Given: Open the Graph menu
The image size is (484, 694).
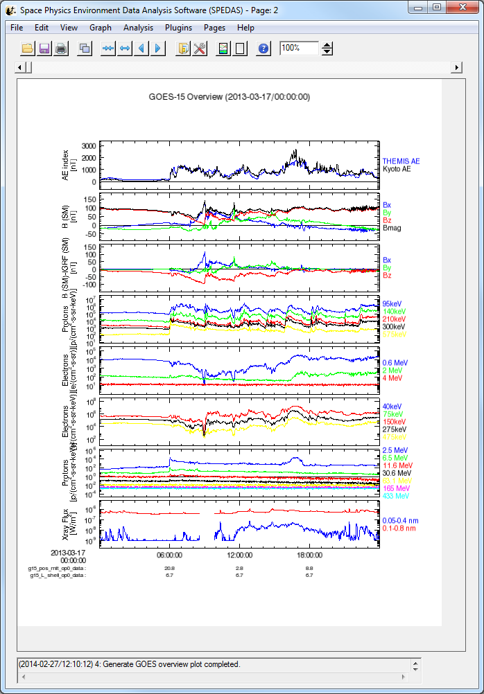Looking at the screenshot, I should (x=101, y=28).
